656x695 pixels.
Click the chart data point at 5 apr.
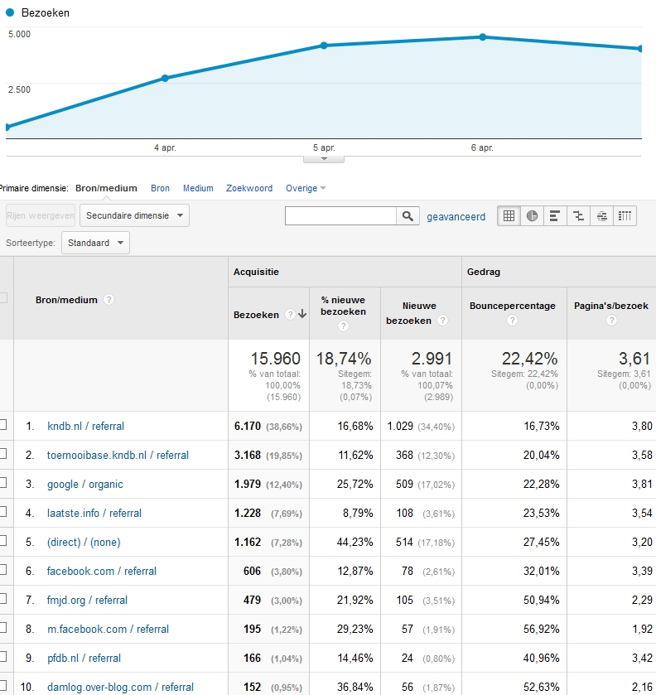(x=324, y=46)
